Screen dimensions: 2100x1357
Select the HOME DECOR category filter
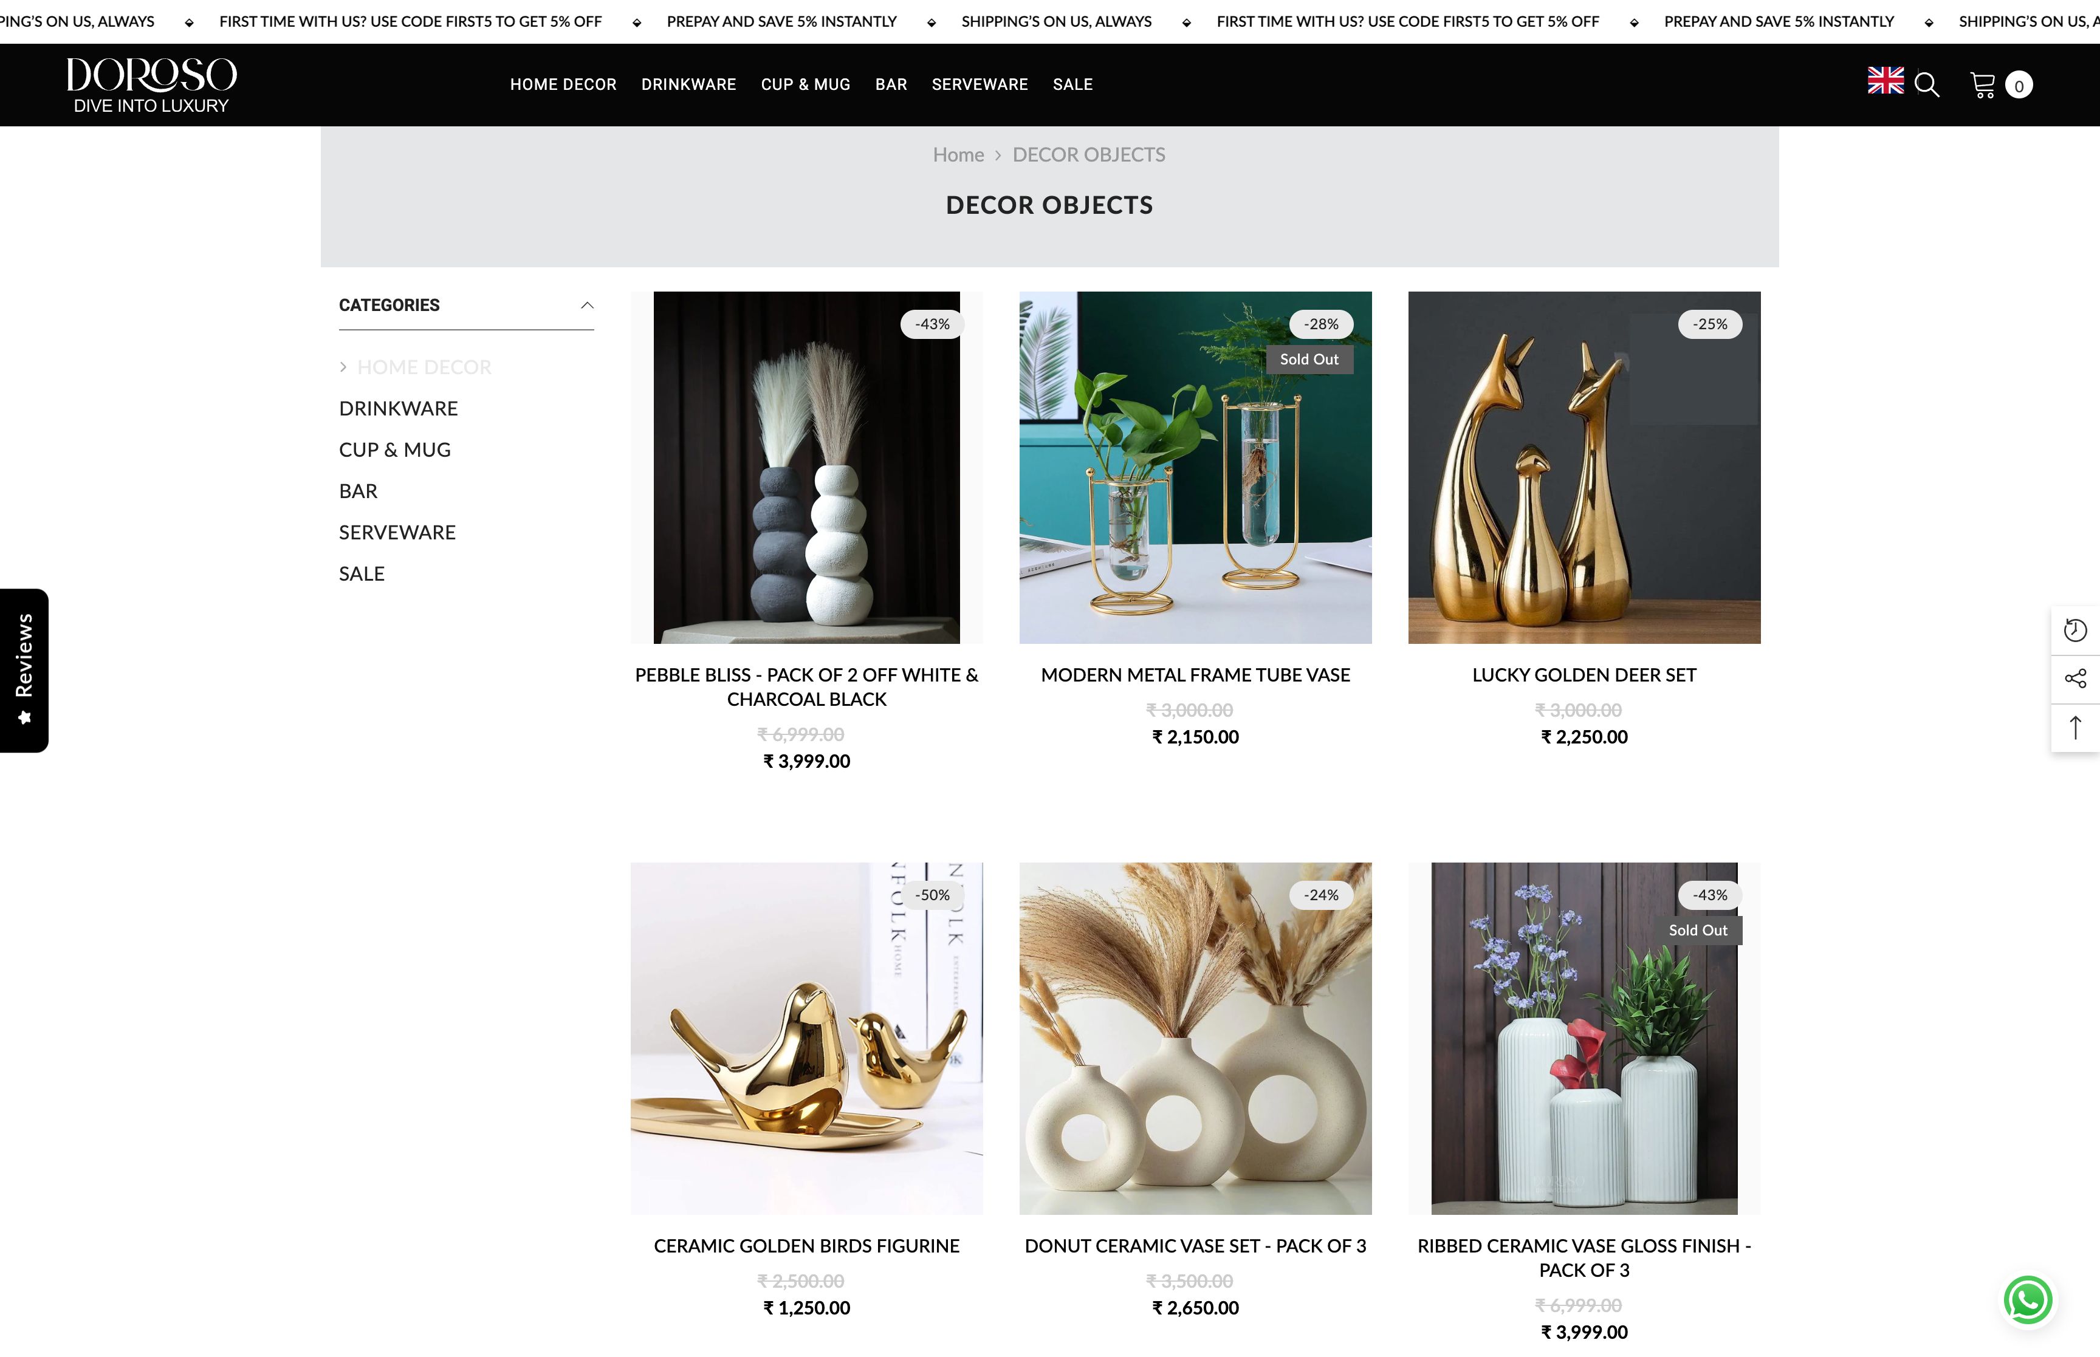(424, 366)
